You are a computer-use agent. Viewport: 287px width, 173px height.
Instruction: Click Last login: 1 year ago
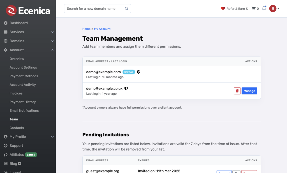(101, 93)
